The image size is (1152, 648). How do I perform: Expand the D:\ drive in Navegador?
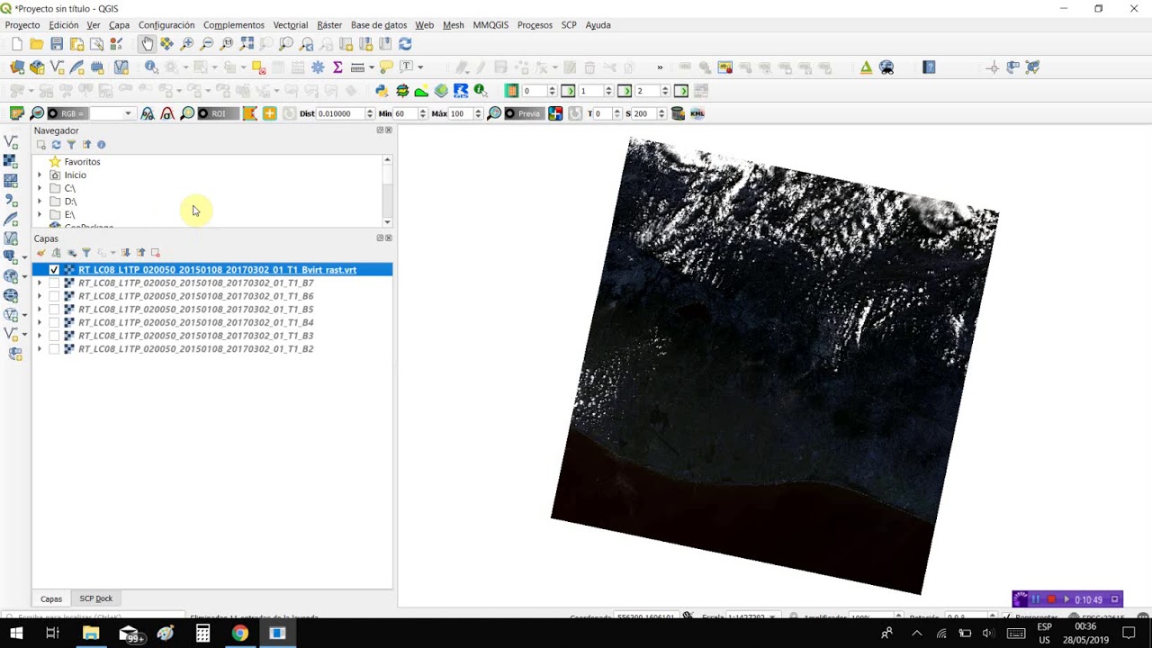(39, 202)
